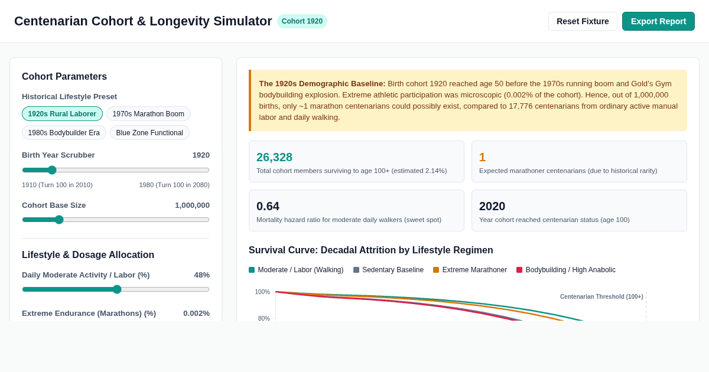This screenshot has width=709, height=372.
Task: Click the 100% y-axis label
Action: pos(262,292)
